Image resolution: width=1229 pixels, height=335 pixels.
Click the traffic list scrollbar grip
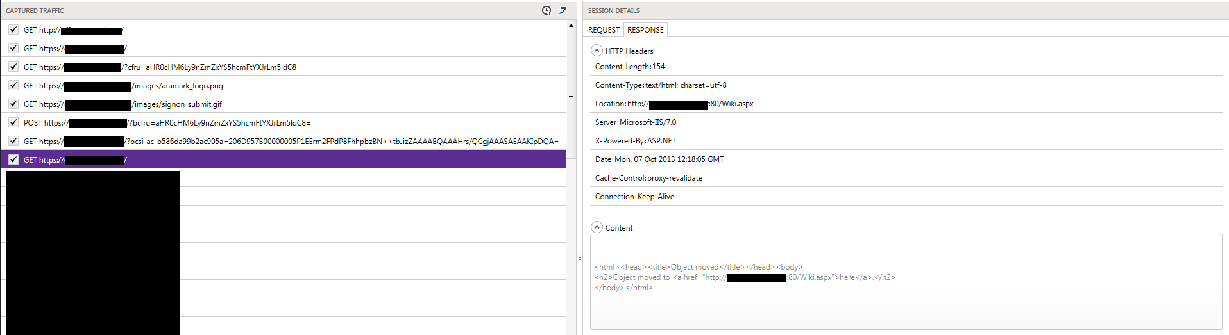coord(571,95)
